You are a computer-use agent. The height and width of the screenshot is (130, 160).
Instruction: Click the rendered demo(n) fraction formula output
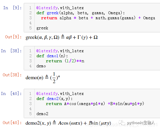click(x=43, y=78)
